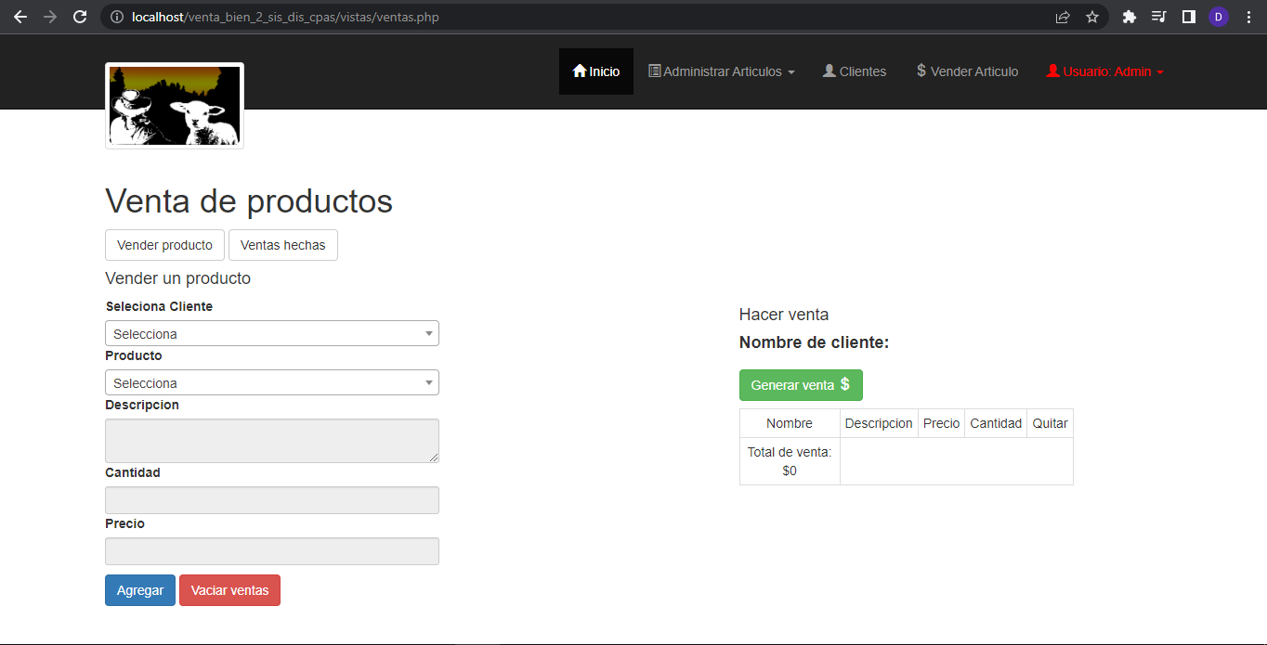Open the Seleciona Cliente dropdown
Screen dimensions: 1267x645
pyautogui.click(x=271, y=333)
